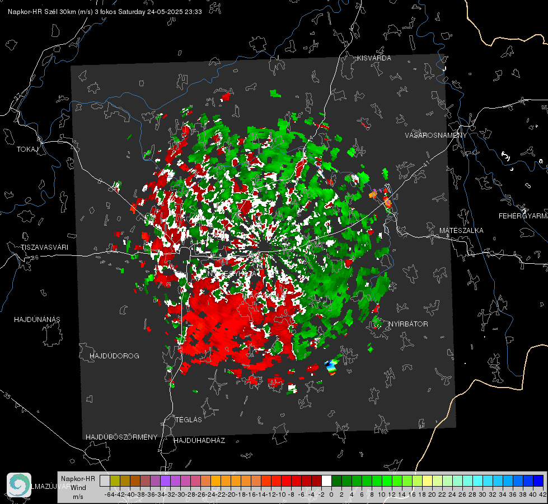Select the KISVÁRDA city label
Viewport: 548px width, 504px height.
[x=374, y=58]
